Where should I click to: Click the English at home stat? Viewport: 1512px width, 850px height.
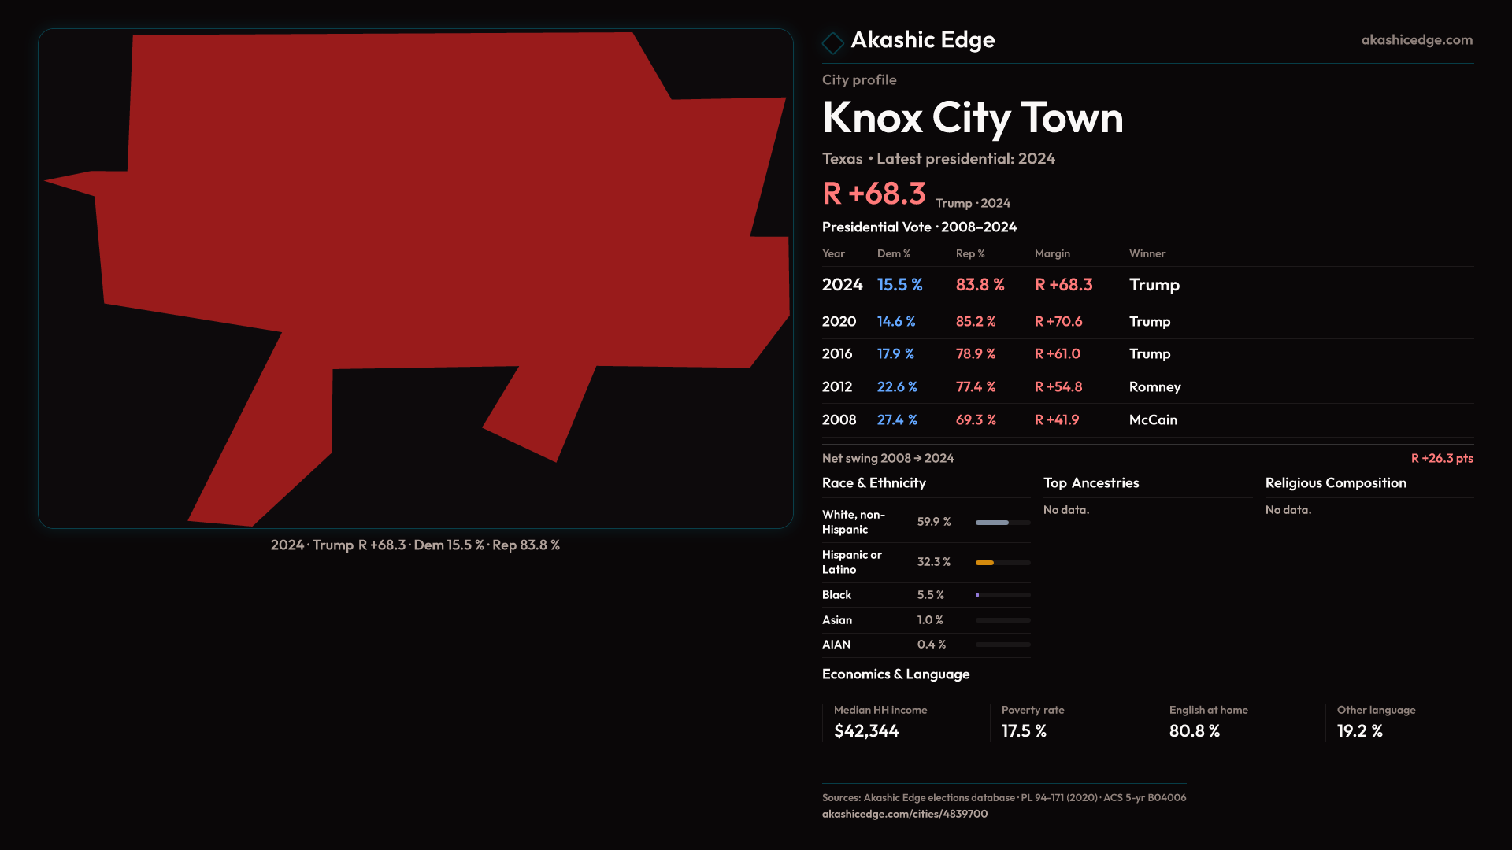(1194, 731)
